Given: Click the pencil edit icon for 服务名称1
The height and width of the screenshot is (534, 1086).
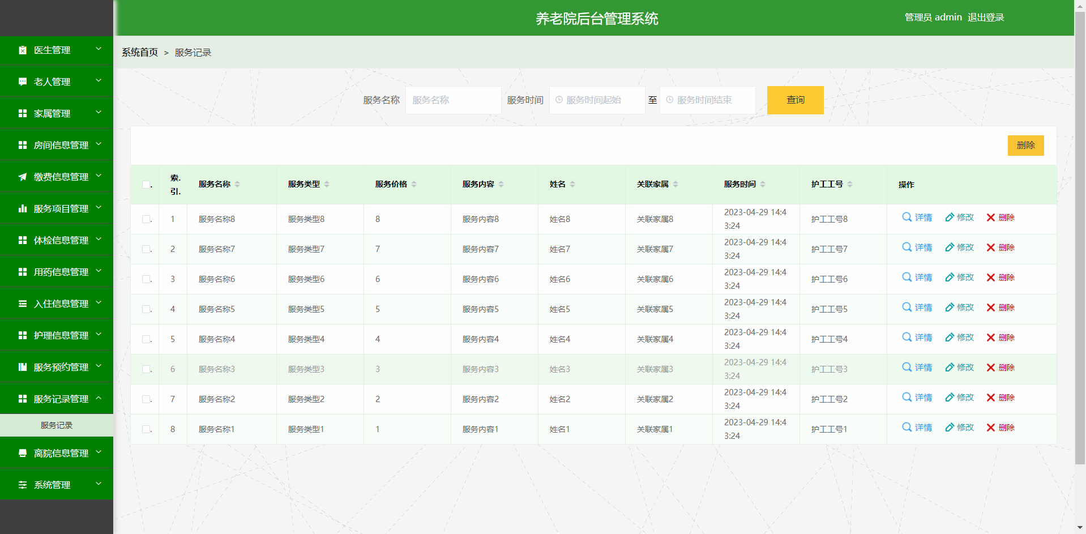Looking at the screenshot, I should pyautogui.click(x=950, y=428).
